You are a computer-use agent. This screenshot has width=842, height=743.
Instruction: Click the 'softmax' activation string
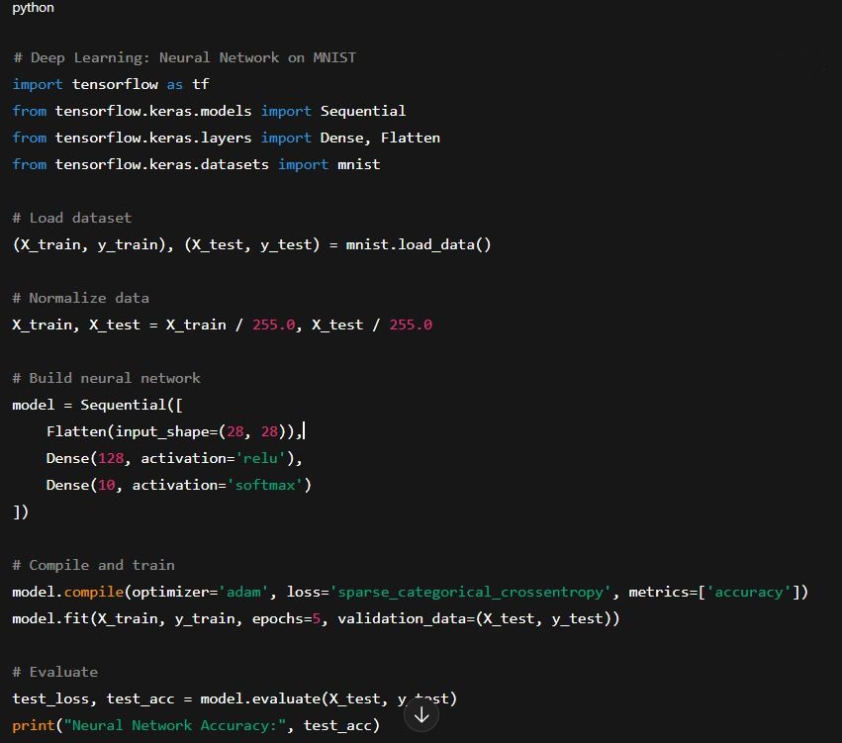coord(265,486)
